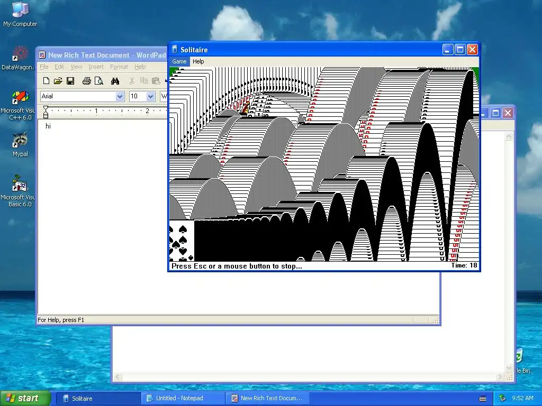Click the Copy icon in WordPad toolbar
542x406 pixels.
point(144,81)
